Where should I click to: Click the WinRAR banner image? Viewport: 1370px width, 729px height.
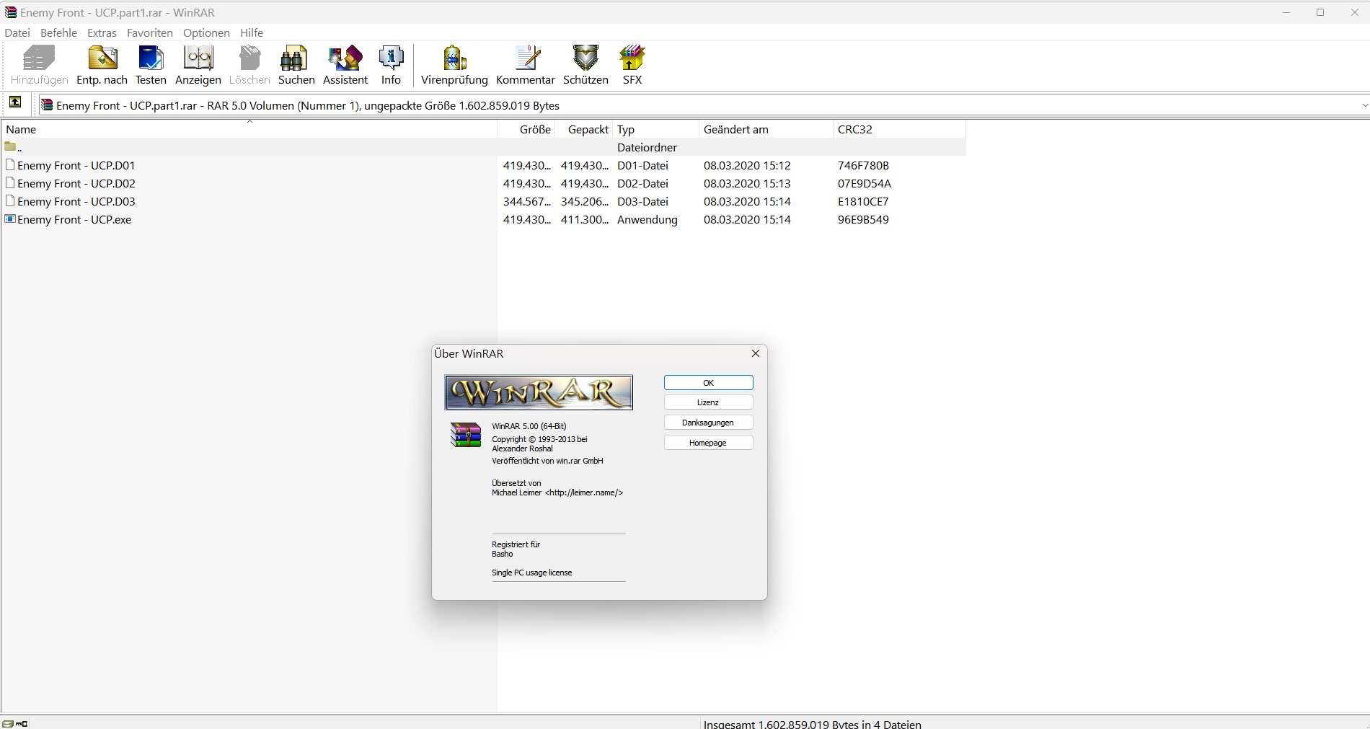pyautogui.click(x=539, y=392)
